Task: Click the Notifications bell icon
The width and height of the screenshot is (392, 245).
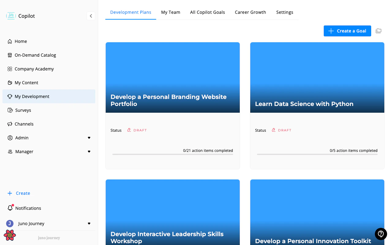Action: click(x=10, y=208)
